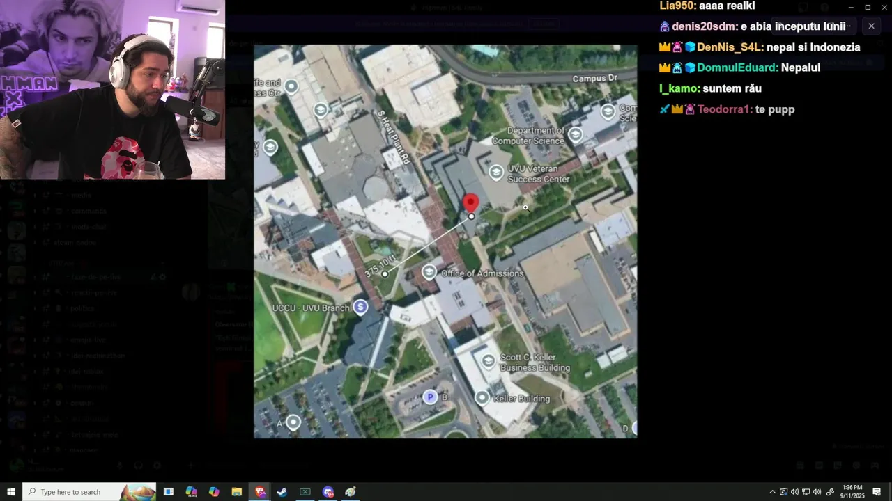Click 'Keller Building' map label text

tap(522, 399)
